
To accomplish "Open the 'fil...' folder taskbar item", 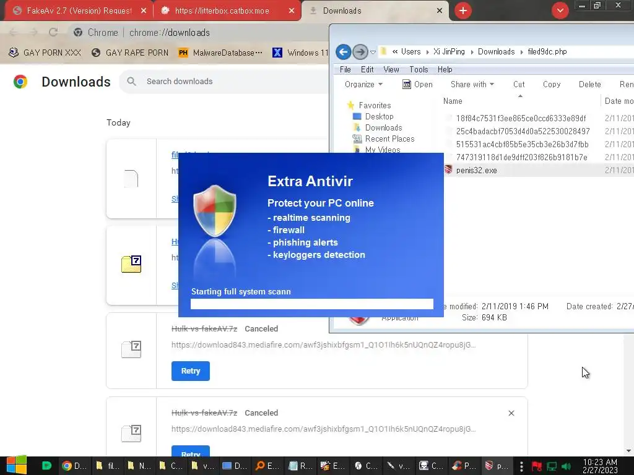I will click(x=106, y=466).
